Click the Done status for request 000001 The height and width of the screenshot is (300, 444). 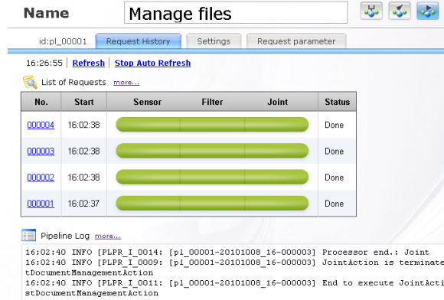click(334, 204)
